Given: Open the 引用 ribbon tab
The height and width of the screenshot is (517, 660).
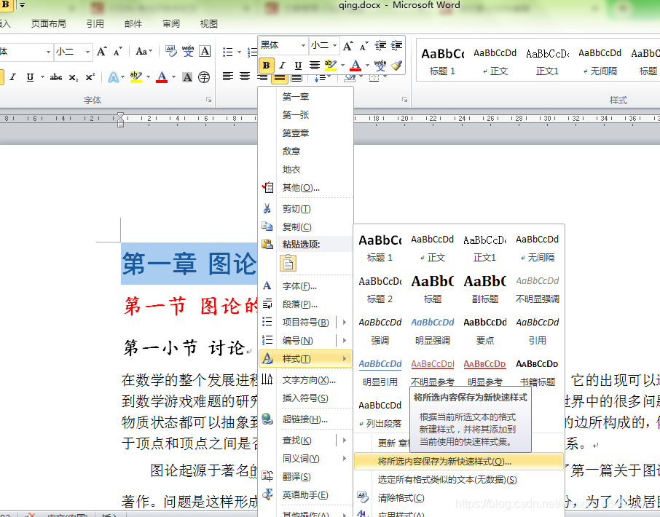Looking at the screenshot, I should [95, 24].
